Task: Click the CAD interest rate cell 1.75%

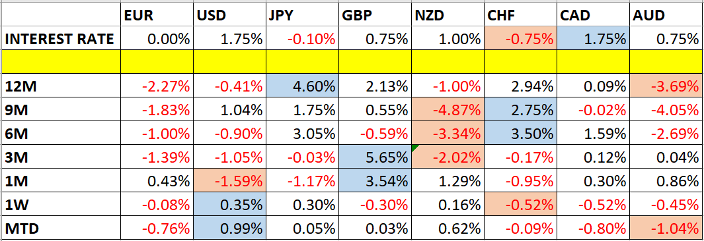Action: pos(593,39)
